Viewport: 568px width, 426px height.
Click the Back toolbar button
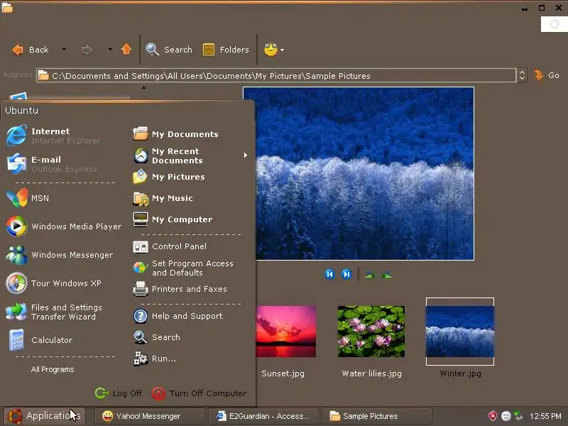31,50
